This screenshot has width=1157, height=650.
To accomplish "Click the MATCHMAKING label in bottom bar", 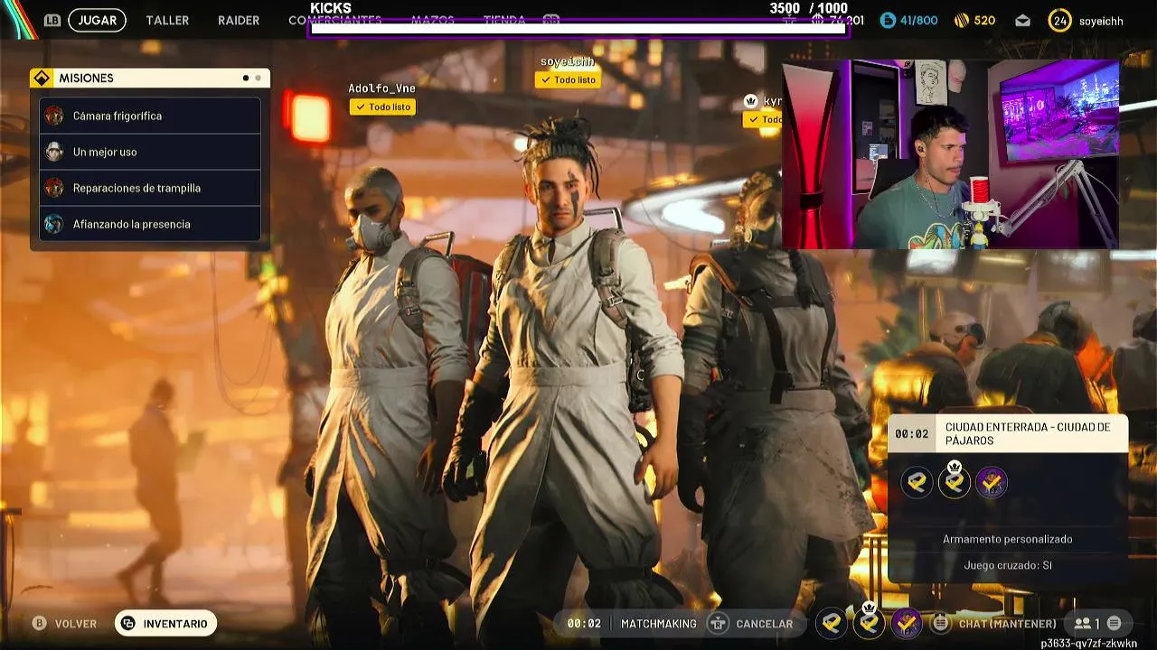I will tap(659, 624).
